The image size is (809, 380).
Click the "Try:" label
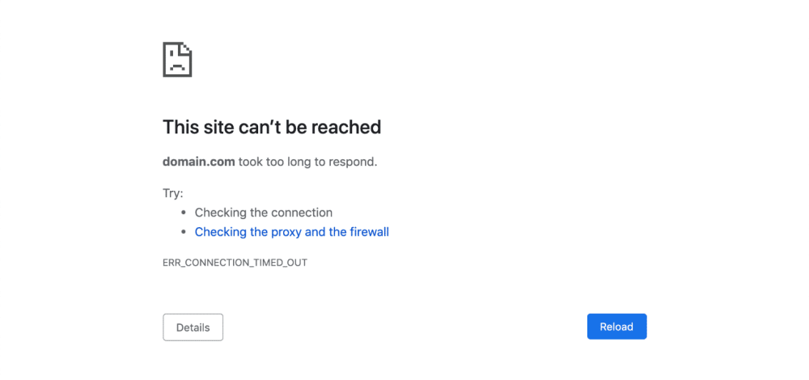coord(173,193)
